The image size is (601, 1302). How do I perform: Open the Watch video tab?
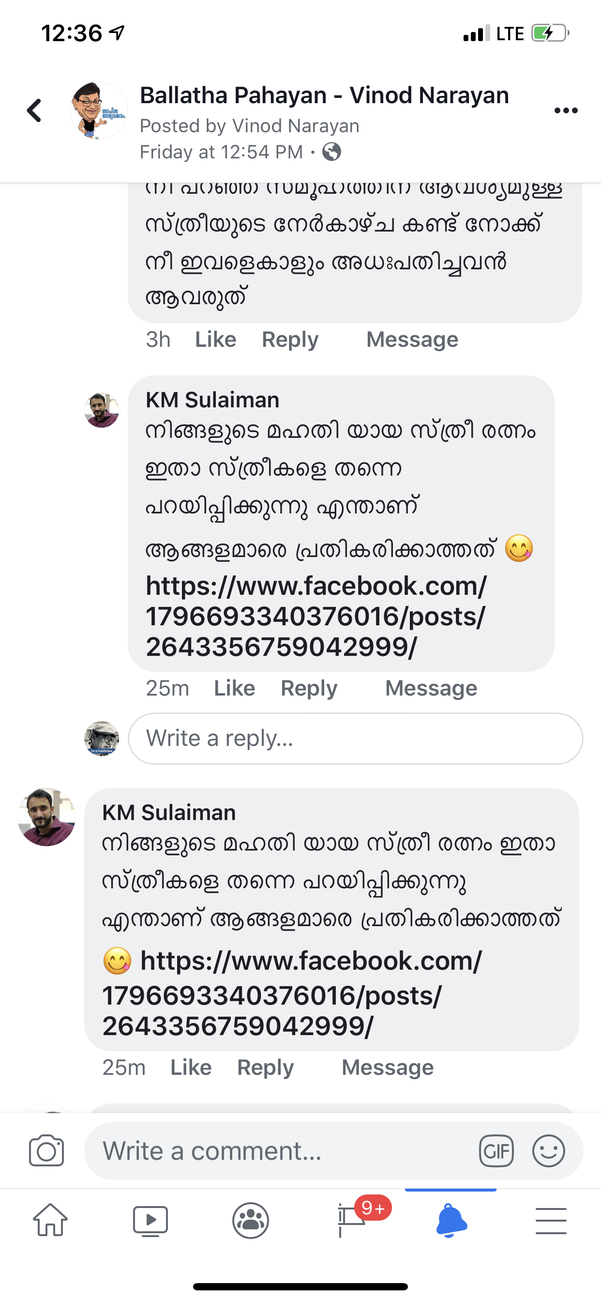[x=150, y=1220]
